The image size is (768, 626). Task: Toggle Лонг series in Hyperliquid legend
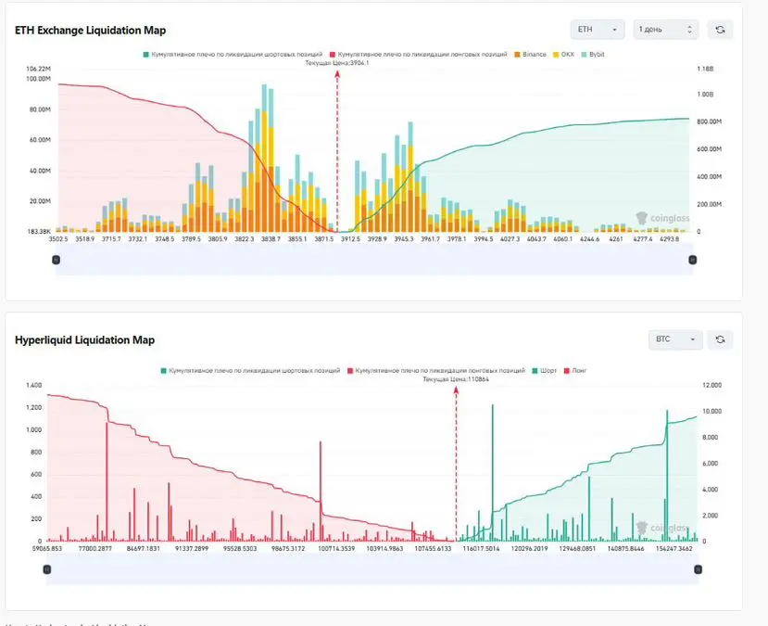pyautogui.click(x=575, y=371)
